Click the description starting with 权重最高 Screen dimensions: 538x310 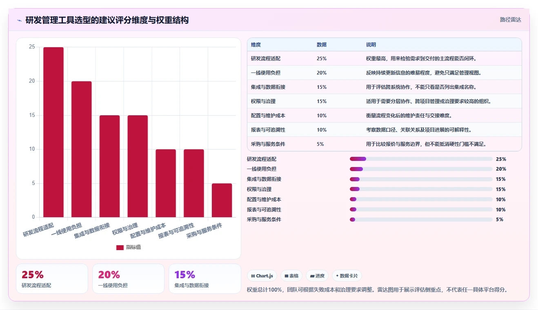[x=421, y=59]
